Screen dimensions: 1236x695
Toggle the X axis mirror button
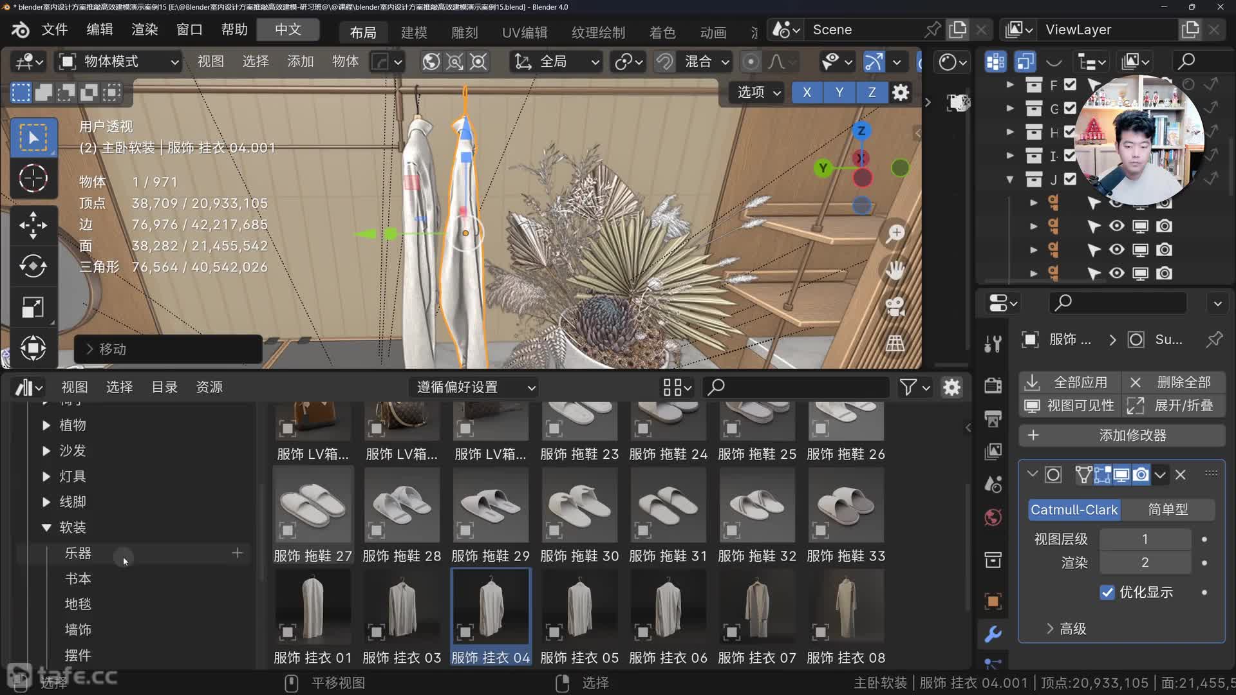tap(807, 92)
